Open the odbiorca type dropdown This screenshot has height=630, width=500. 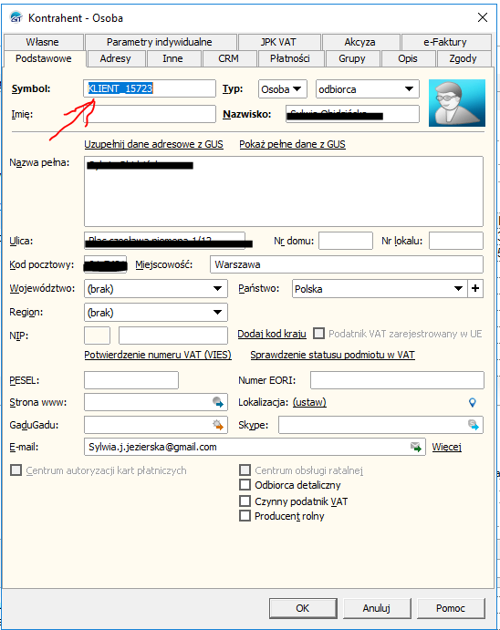pos(409,88)
